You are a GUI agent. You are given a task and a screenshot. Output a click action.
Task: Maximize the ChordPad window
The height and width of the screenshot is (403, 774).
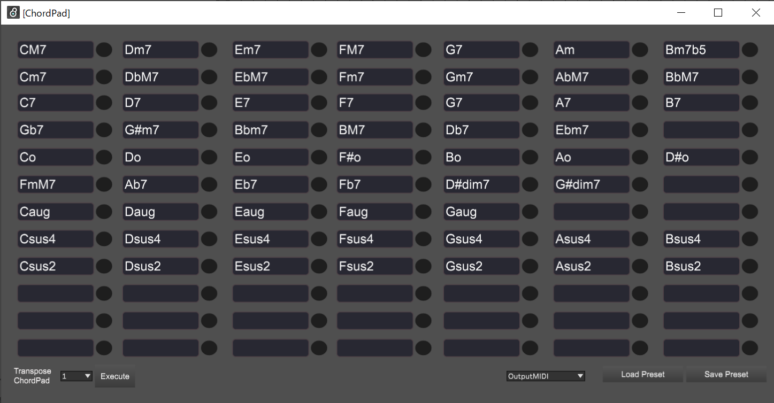point(718,13)
